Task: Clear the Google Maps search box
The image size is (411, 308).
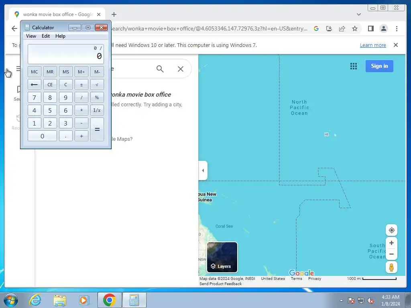Action: click(181, 69)
